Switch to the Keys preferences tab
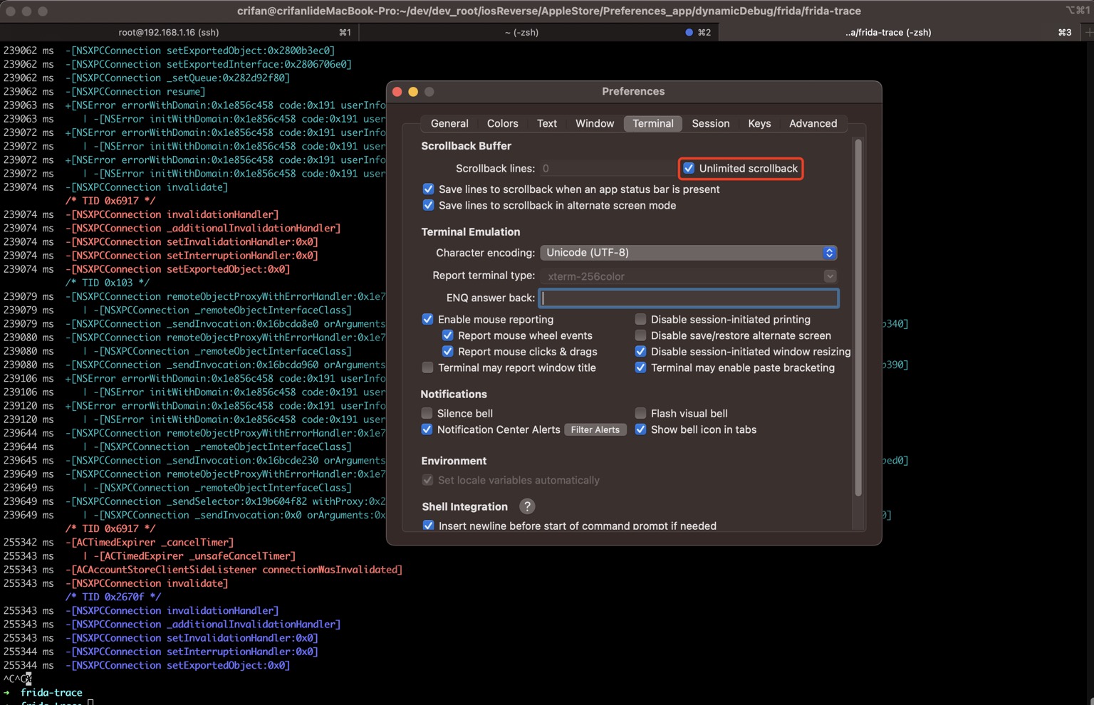Viewport: 1094px width, 705px height. pyautogui.click(x=759, y=123)
